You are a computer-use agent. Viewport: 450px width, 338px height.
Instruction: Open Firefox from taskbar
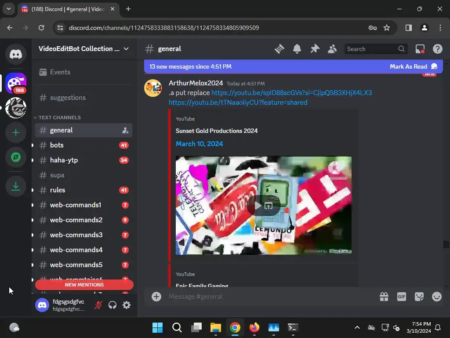tap(254, 327)
